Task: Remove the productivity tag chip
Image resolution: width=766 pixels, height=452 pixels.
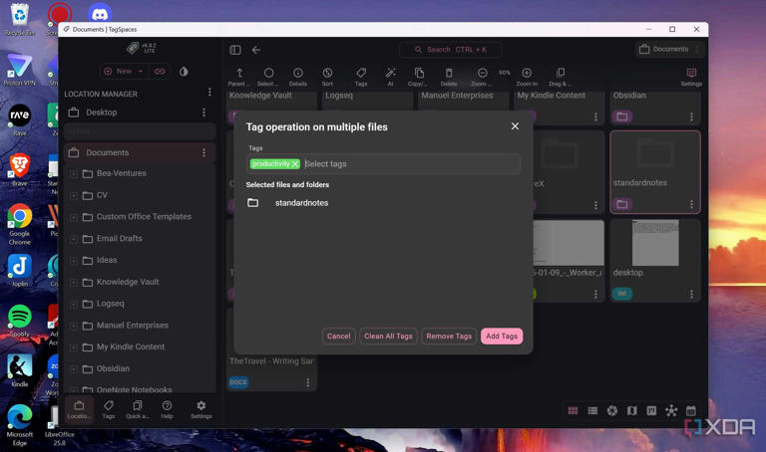Action: [295, 164]
